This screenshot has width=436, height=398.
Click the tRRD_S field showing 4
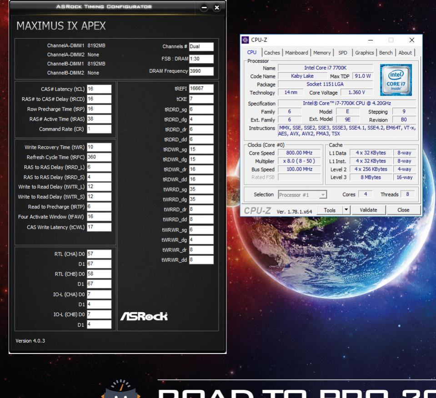pos(99,177)
